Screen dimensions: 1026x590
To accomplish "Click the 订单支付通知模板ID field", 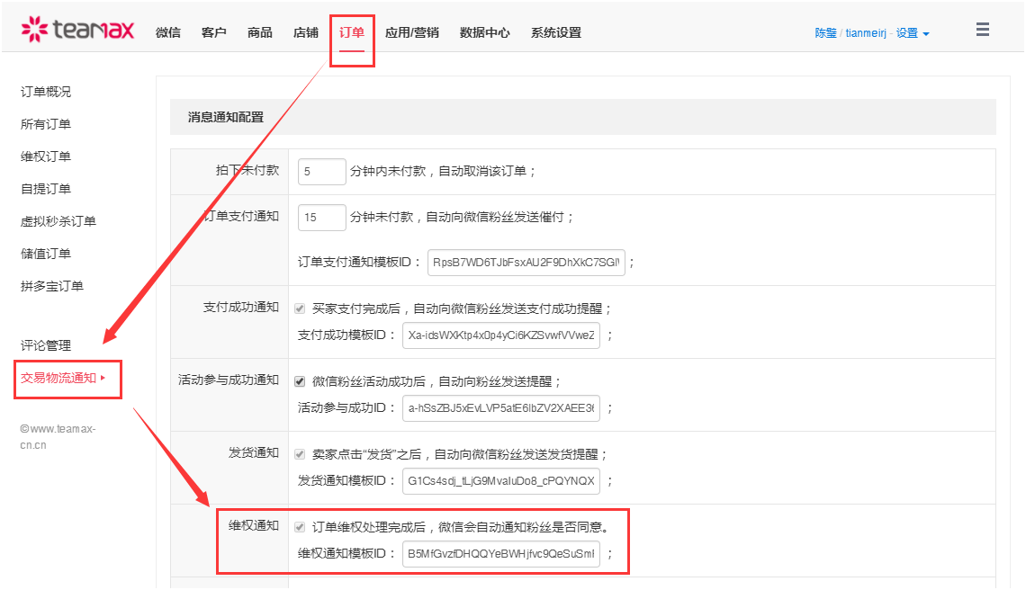I will click(x=526, y=263).
